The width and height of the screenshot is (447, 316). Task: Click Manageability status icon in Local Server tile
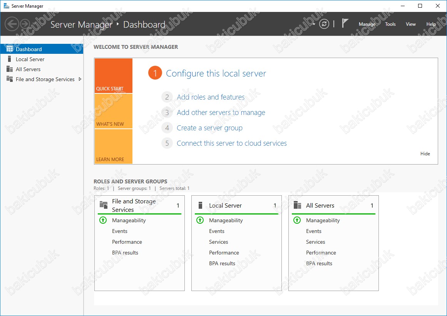[200, 220]
